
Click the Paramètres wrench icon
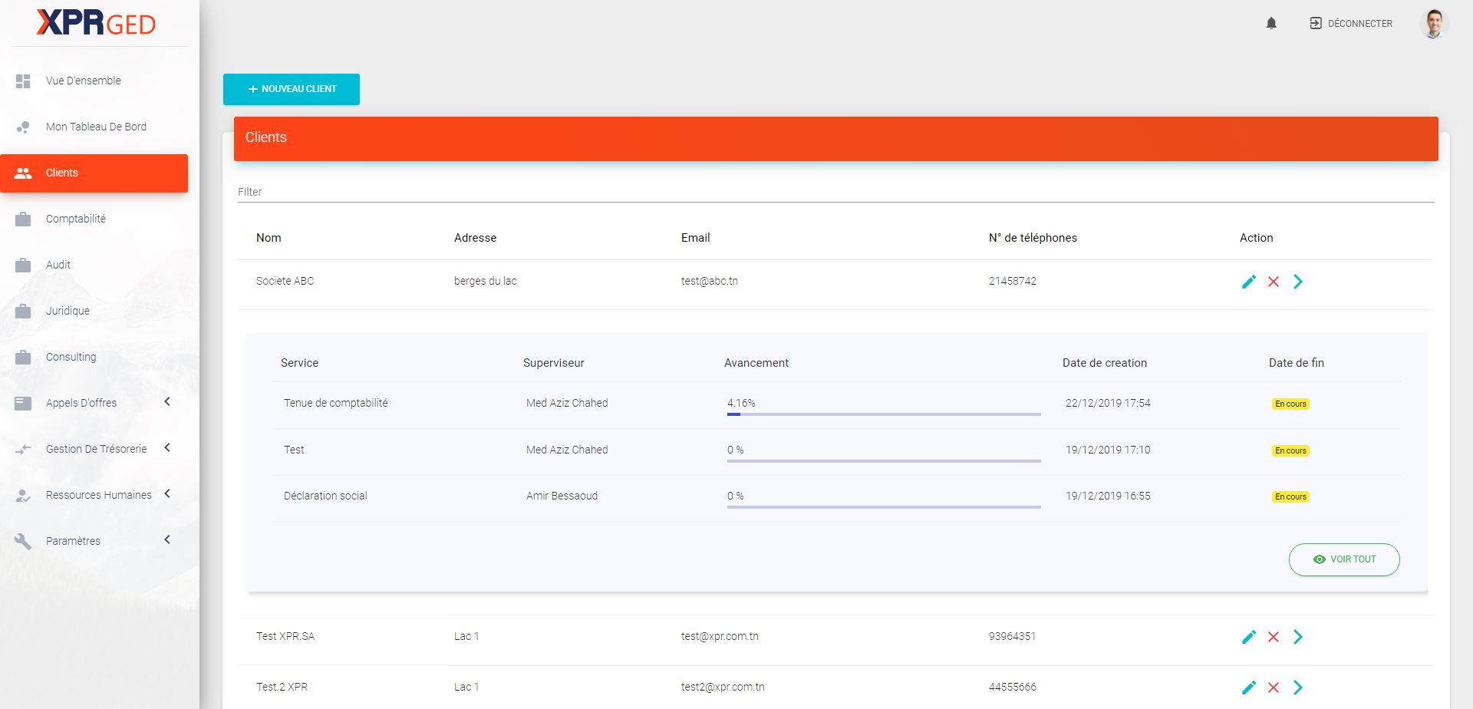pos(23,541)
